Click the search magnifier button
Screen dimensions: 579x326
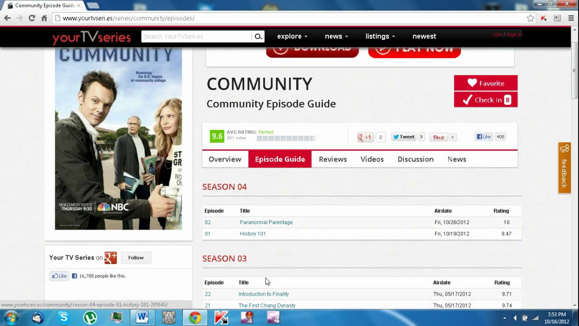tap(258, 37)
